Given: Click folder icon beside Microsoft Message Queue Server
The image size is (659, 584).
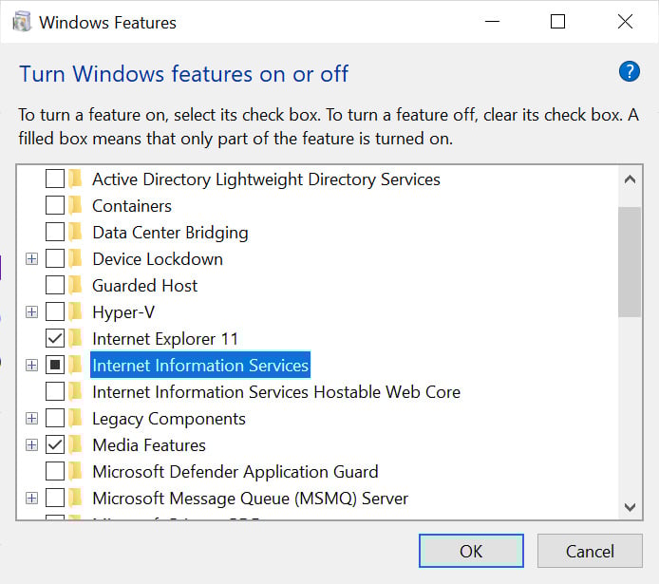Looking at the screenshot, I should click(76, 499).
